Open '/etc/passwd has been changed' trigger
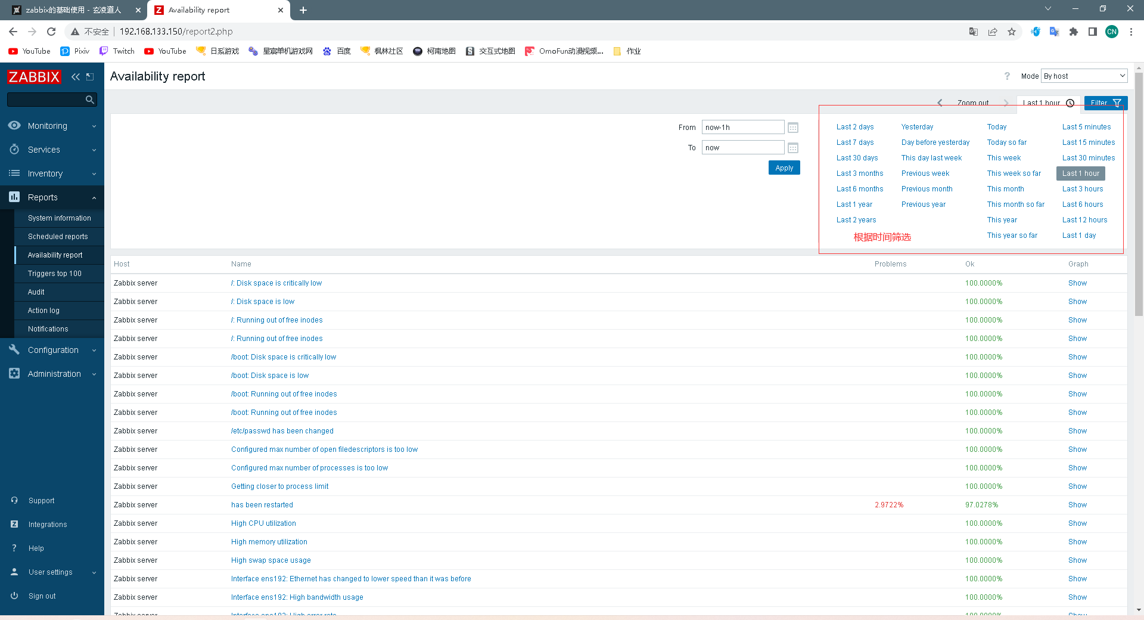This screenshot has width=1144, height=620. (282, 431)
